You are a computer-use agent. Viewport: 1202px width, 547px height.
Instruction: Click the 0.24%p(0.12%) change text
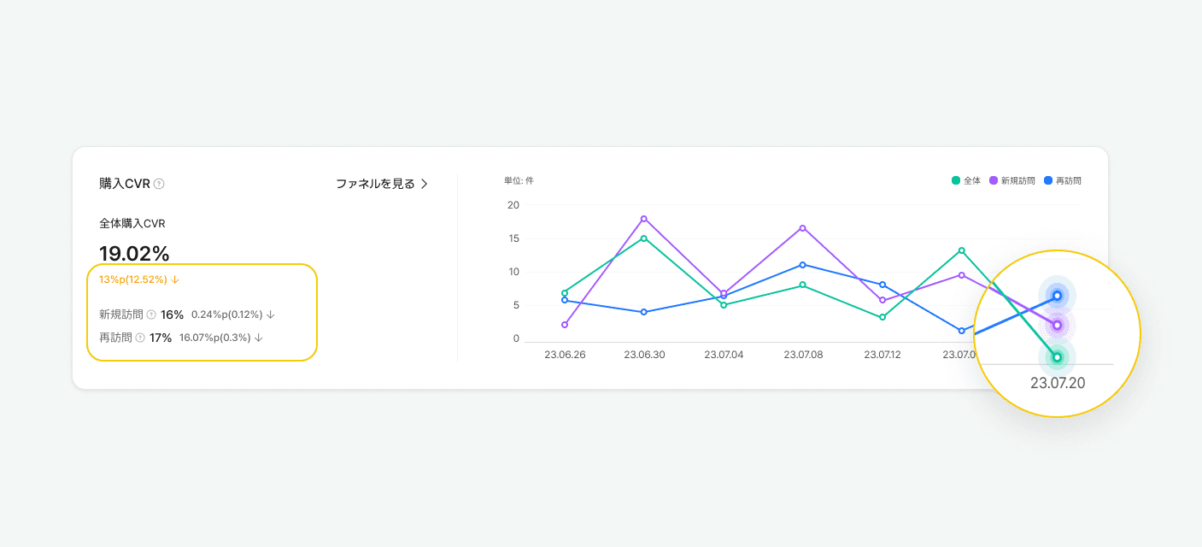pyautogui.click(x=226, y=315)
